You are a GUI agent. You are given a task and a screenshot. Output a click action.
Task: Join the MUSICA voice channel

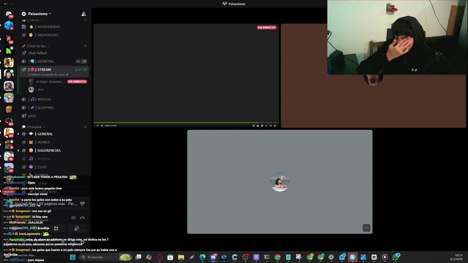(x=54, y=99)
